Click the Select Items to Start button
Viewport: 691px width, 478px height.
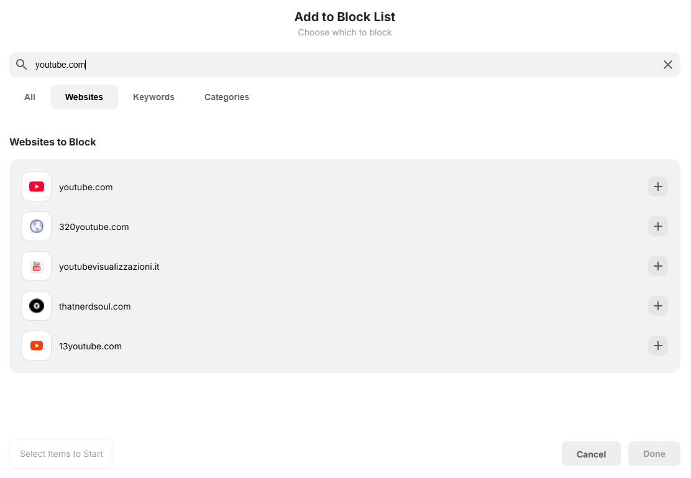click(61, 454)
